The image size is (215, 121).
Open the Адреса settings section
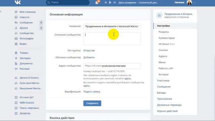163,56
